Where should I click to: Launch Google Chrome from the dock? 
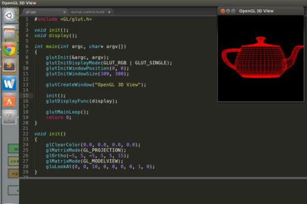point(9,50)
